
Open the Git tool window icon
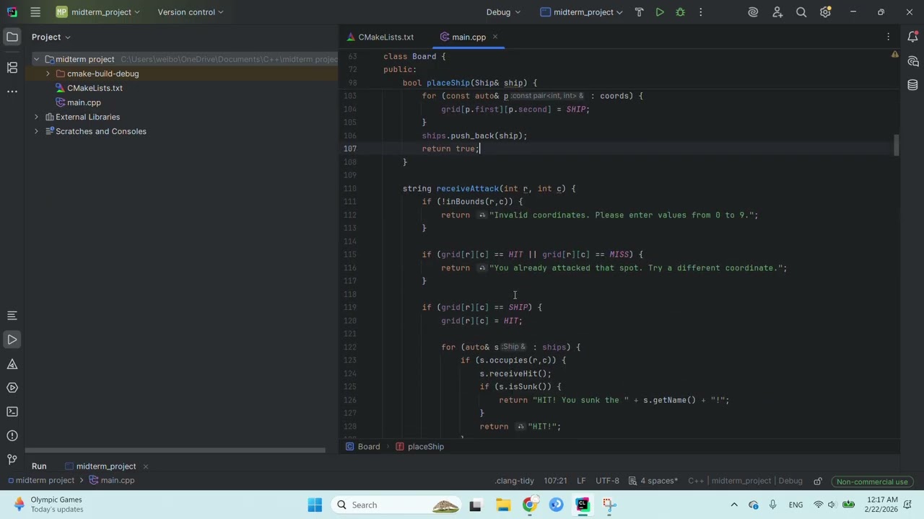(12, 459)
